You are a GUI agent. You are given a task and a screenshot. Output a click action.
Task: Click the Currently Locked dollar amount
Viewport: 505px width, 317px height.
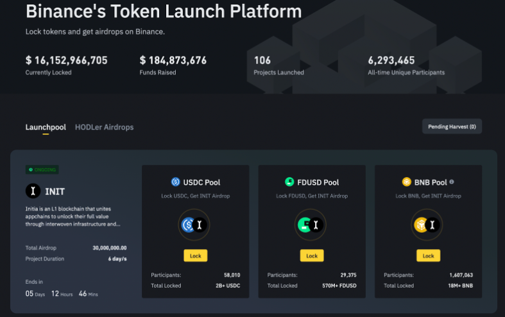coord(66,60)
